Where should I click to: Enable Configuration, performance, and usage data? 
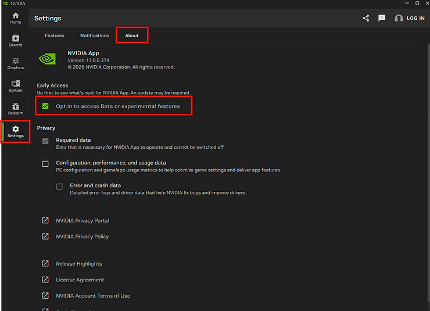tap(45, 164)
